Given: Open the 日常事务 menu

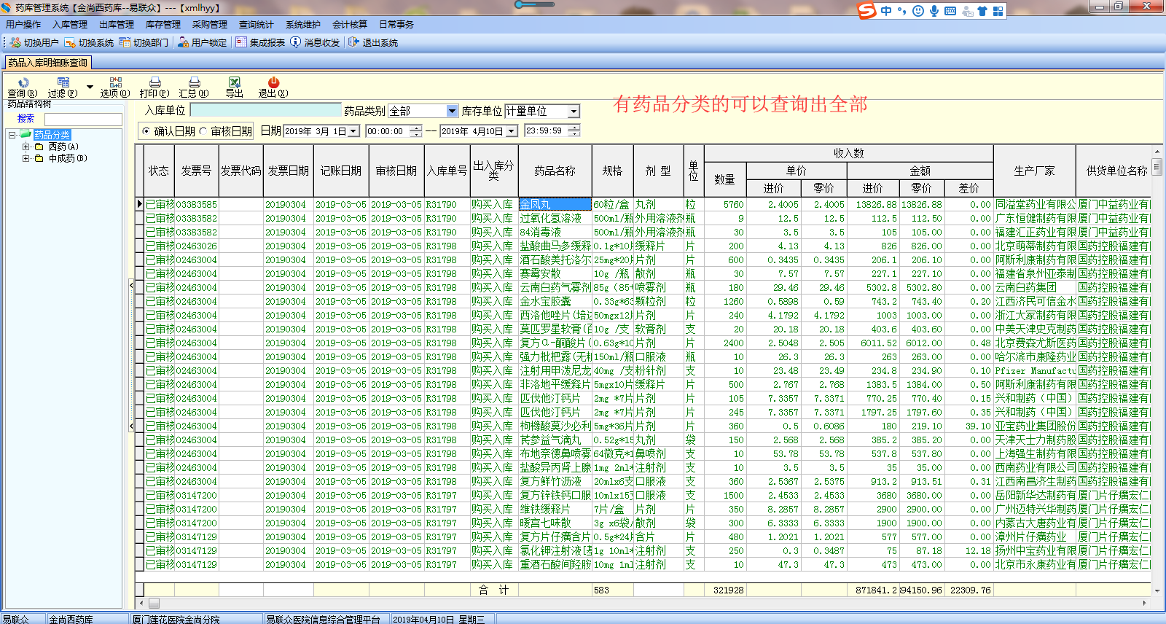Looking at the screenshot, I should point(396,25).
